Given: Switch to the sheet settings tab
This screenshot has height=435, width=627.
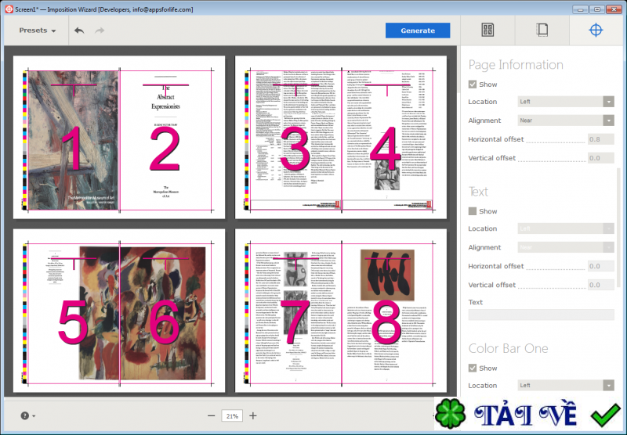Looking at the screenshot, I should pos(542,30).
